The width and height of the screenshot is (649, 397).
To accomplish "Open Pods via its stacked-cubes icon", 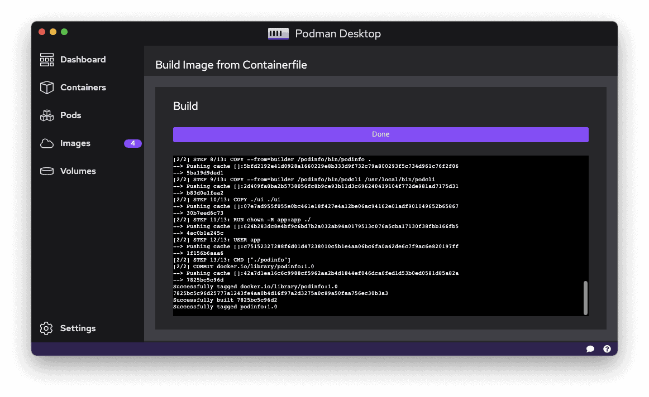I will tap(47, 115).
